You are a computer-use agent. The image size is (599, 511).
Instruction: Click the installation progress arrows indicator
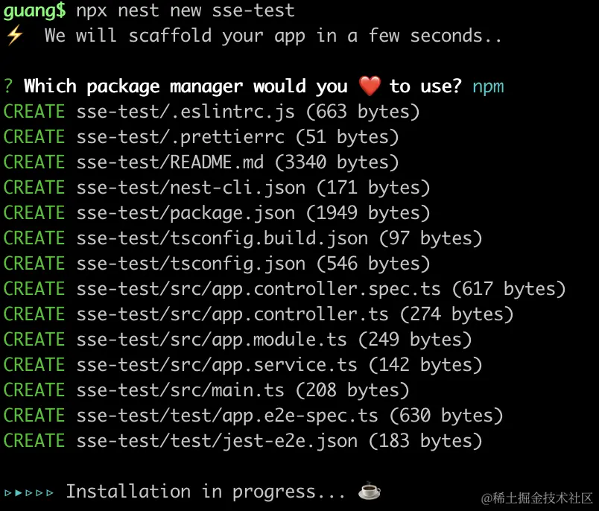(29, 492)
